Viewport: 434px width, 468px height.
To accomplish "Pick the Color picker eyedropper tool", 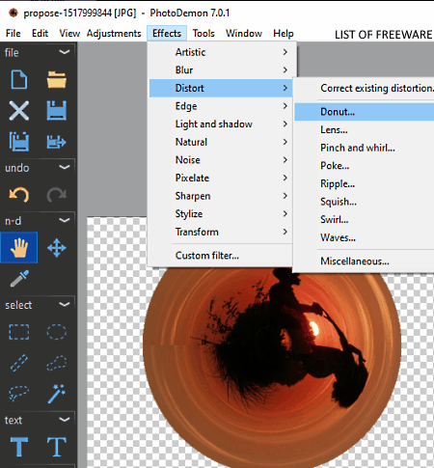I will [x=19, y=278].
